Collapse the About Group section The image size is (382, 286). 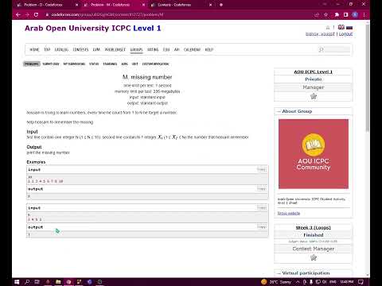point(279,111)
